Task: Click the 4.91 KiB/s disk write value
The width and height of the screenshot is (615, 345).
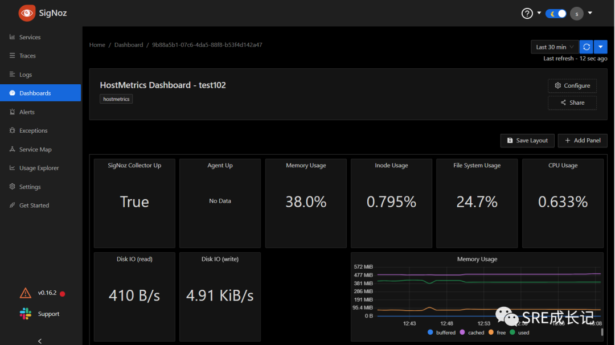Action: click(x=220, y=295)
